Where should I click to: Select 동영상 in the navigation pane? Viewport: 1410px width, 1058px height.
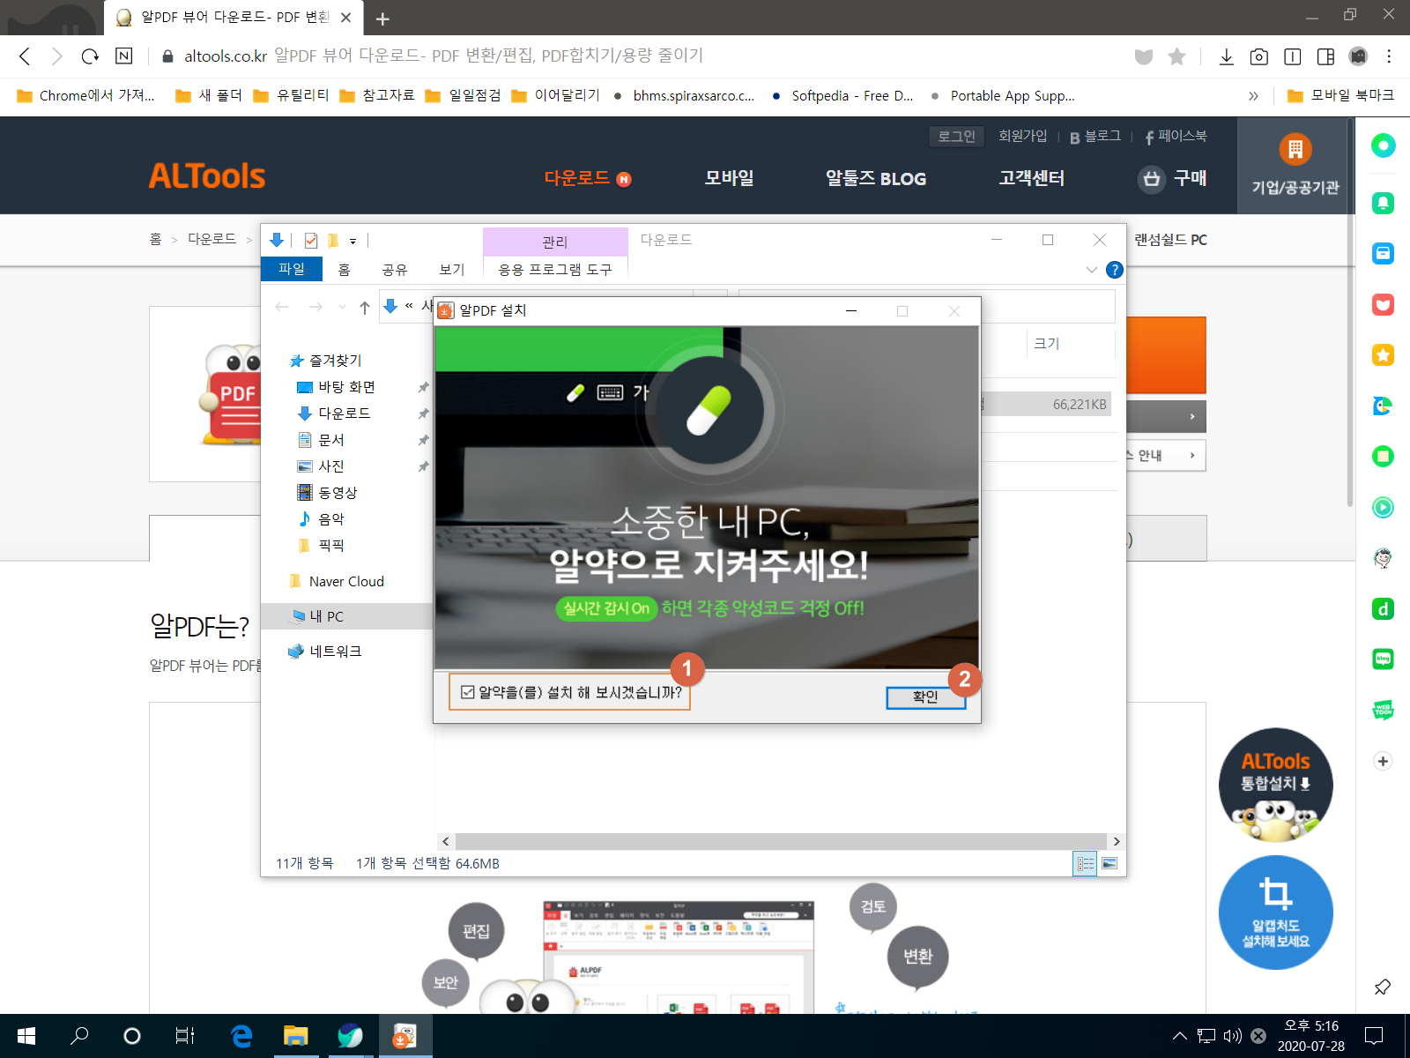(x=328, y=493)
